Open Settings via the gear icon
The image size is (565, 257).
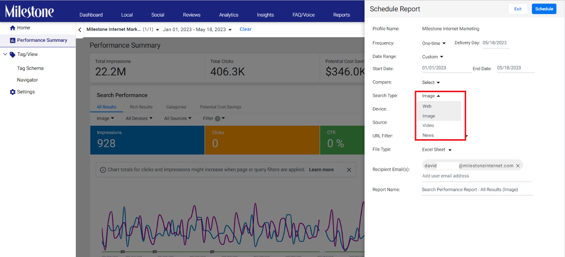pos(13,92)
